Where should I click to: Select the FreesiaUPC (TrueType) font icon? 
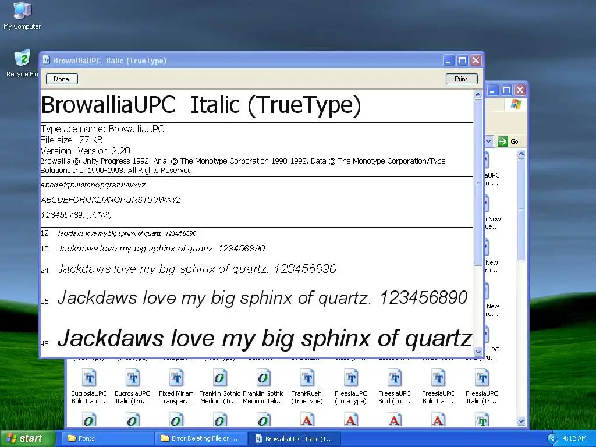(350, 386)
